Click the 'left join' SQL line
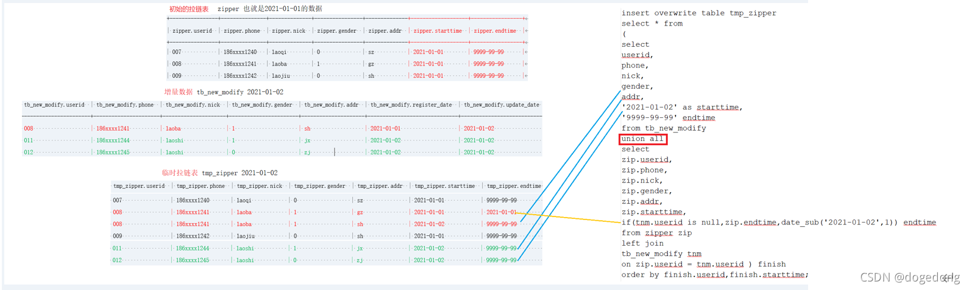The width and height of the screenshot is (969, 290). pos(643,243)
